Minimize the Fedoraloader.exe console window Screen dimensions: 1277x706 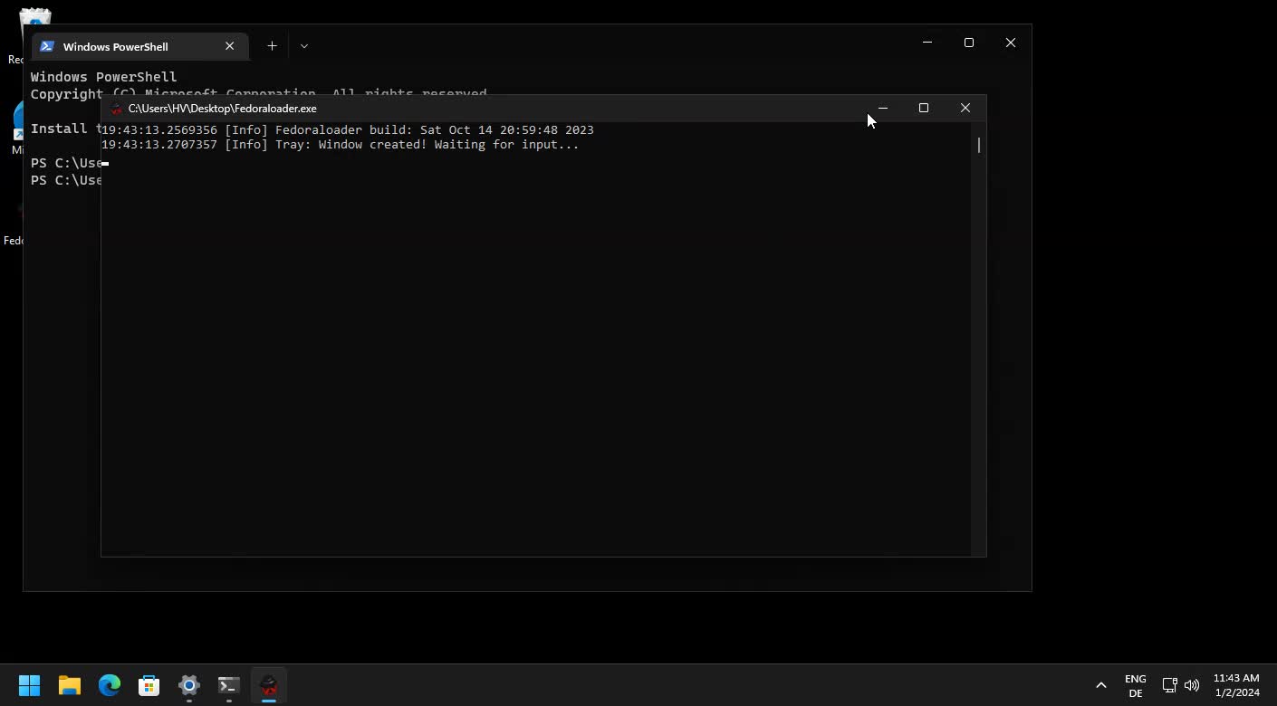[x=882, y=108]
